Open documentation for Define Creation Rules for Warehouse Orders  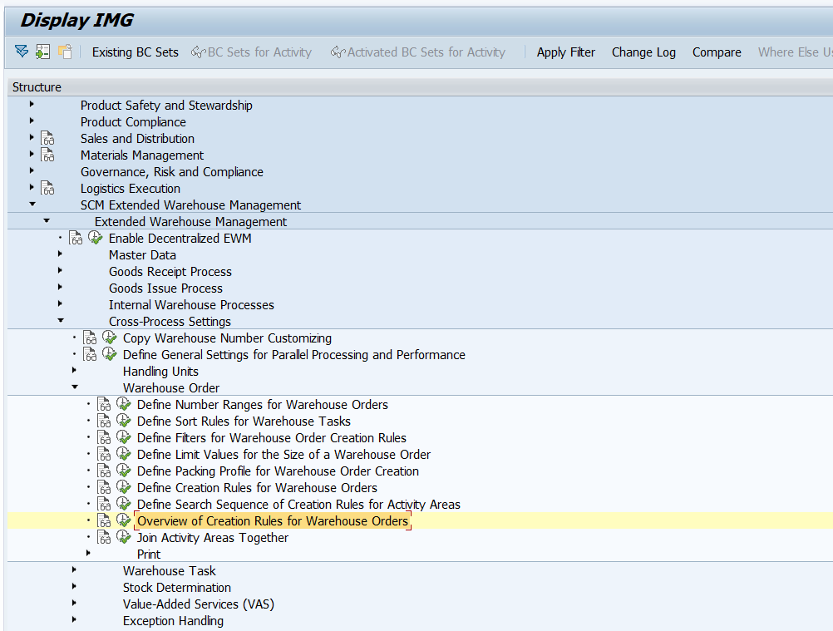[104, 487]
